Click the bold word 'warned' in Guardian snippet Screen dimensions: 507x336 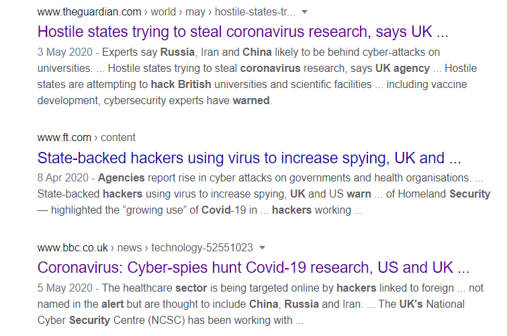coord(251,101)
